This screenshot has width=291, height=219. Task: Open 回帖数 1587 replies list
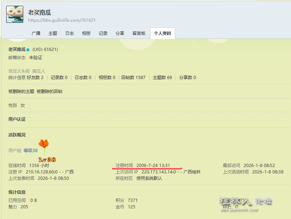(133, 77)
